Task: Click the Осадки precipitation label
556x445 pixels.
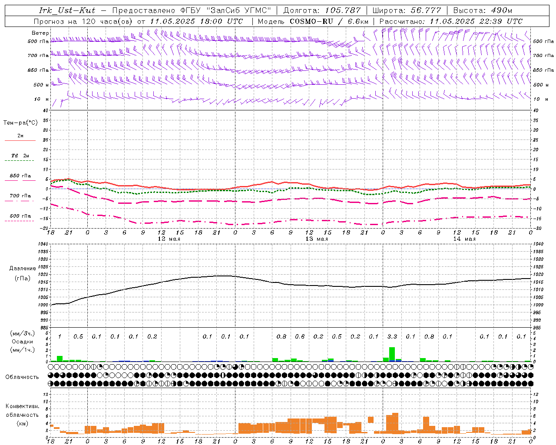Action: click(22, 342)
